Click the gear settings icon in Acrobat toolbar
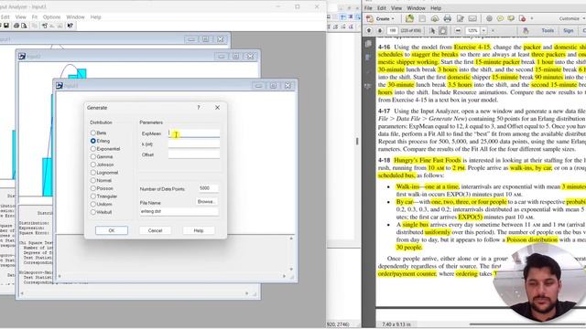The width and height of the screenshot is (586, 329). (x=489, y=18)
